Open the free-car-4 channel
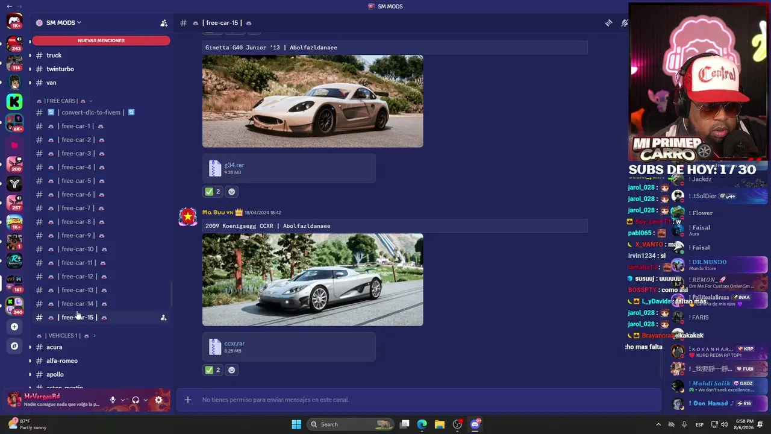Screen dimensions: 771x434 tap(101, 167)
